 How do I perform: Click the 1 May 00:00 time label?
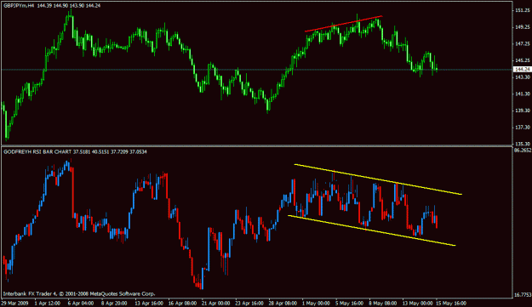point(316,303)
